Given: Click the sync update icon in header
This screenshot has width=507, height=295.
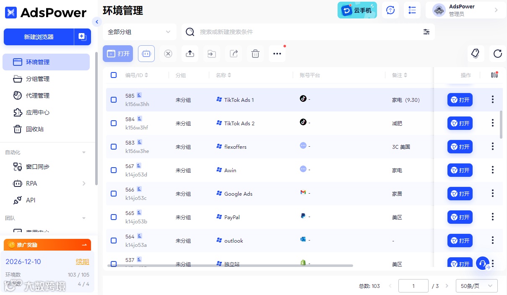Looking at the screenshot, I should (390, 10).
